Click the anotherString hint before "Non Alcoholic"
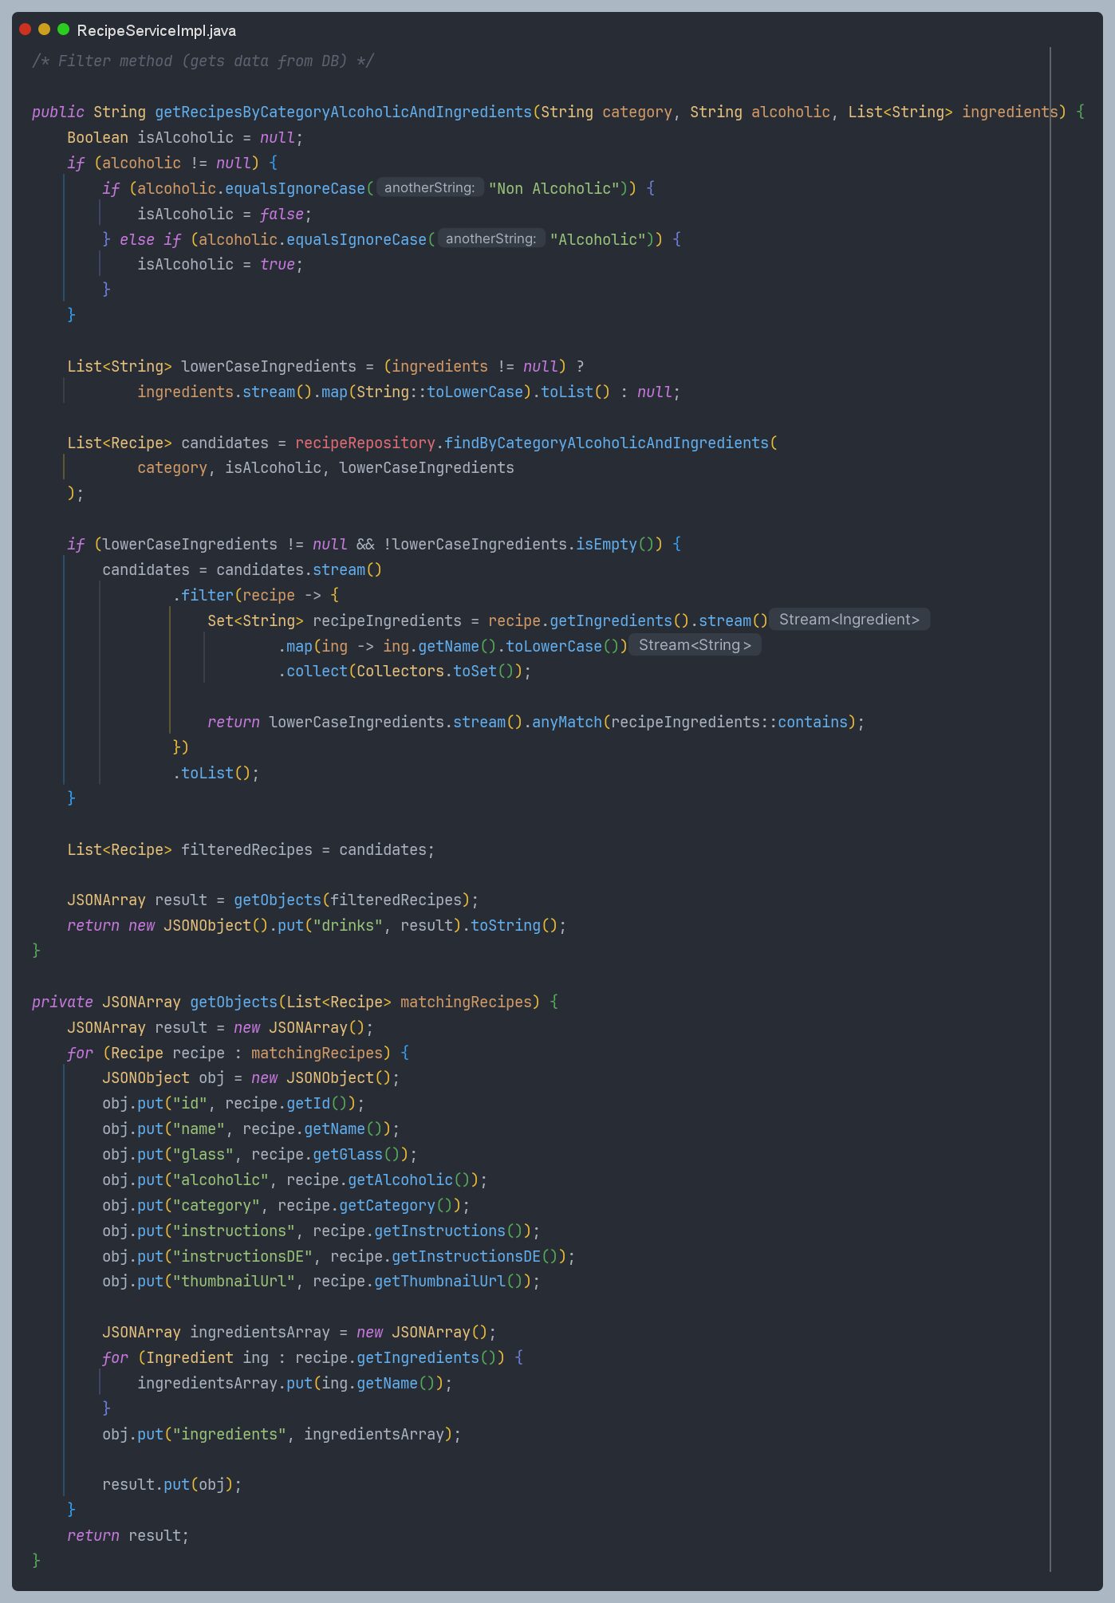Image resolution: width=1115 pixels, height=1603 pixels. tap(429, 188)
